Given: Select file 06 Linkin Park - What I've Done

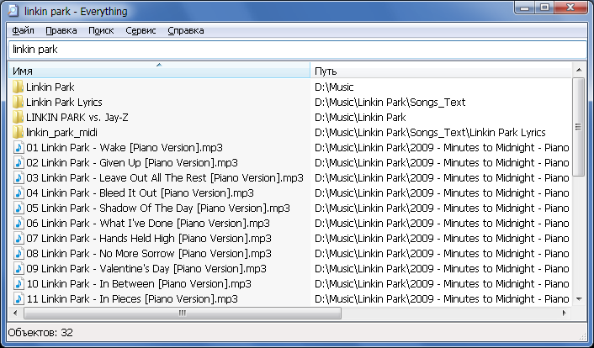Looking at the screenshot, I should pos(148,224).
